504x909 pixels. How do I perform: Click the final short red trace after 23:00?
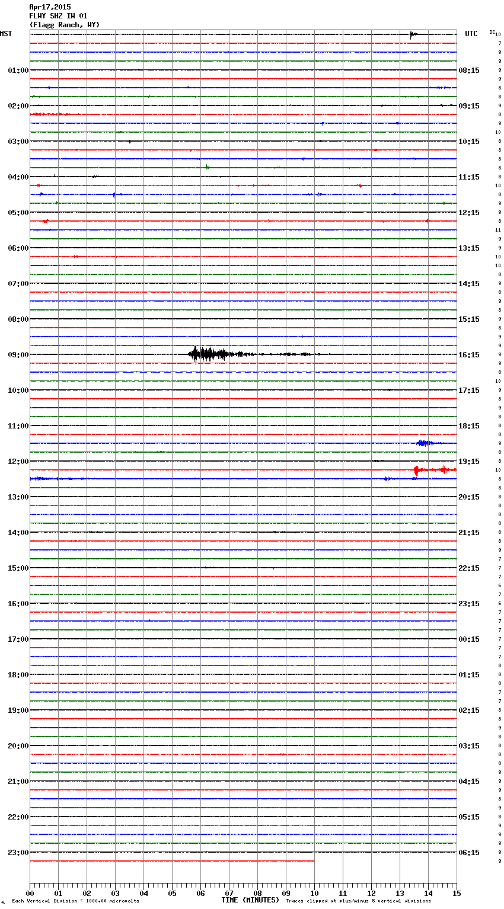click(x=172, y=861)
